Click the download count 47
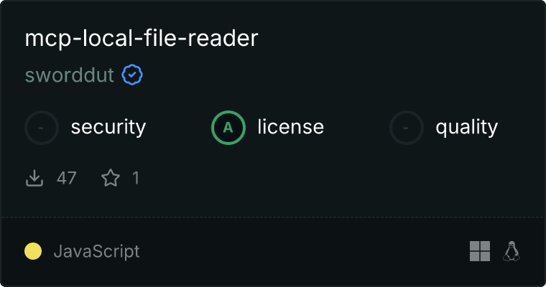 (67, 178)
